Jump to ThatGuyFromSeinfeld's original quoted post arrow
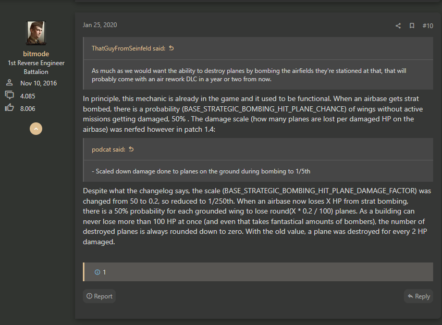 171,48
